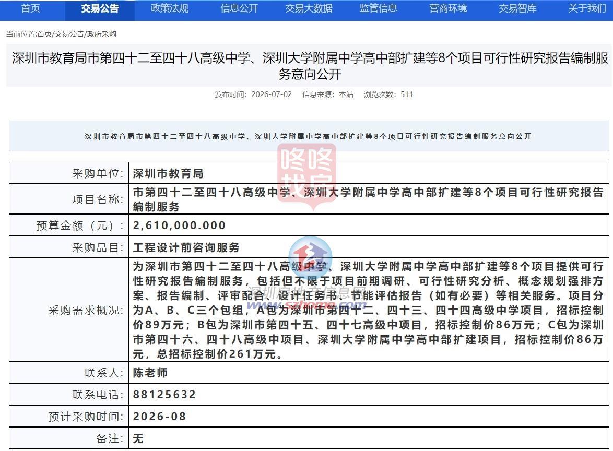Click the 联系人 label cell
The height and width of the screenshot is (451, 613).
pos(69,373)
